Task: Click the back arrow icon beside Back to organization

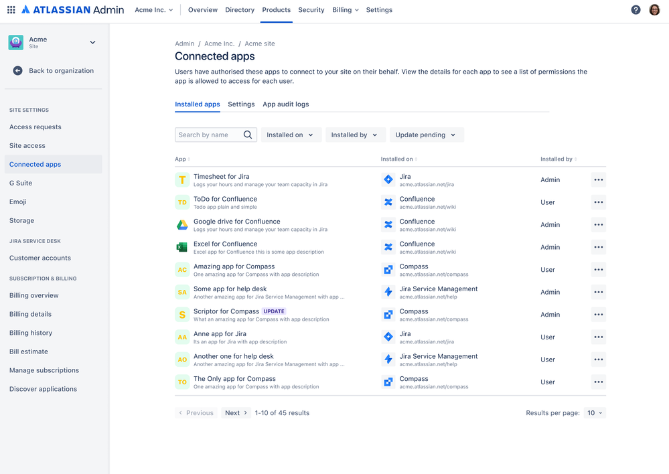Action: coord(17,71)
